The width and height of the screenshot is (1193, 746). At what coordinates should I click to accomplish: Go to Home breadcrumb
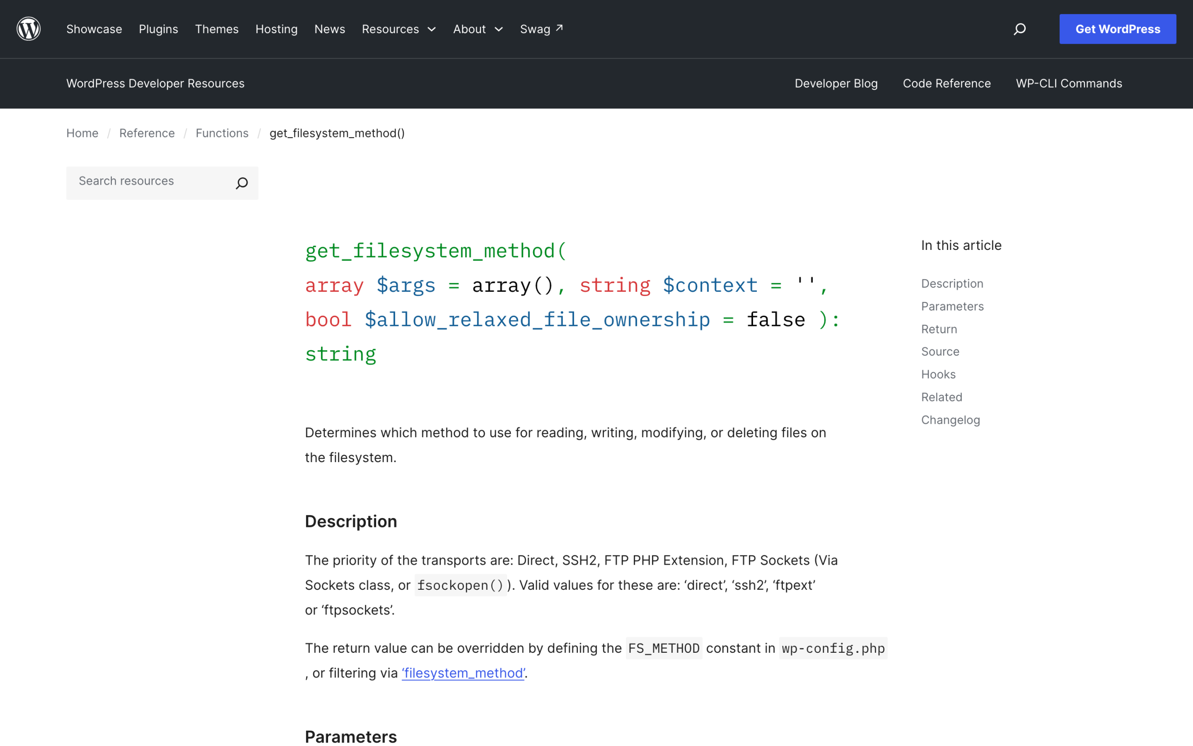(82, 133)
